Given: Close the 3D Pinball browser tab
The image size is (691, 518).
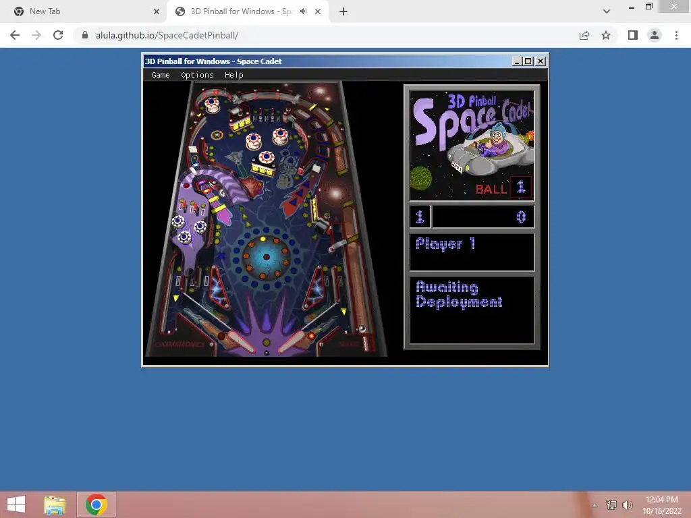Looking at the screenshot, I should pyautogui.click(x=318, y=11).
